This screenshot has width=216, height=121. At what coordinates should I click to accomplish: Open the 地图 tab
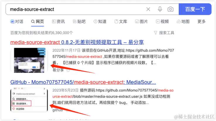click(x=183, y=21)
